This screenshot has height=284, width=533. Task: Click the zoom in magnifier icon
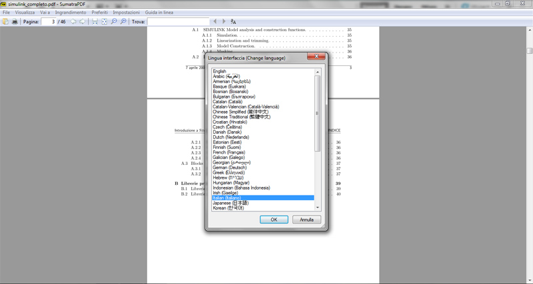point(123,21)
